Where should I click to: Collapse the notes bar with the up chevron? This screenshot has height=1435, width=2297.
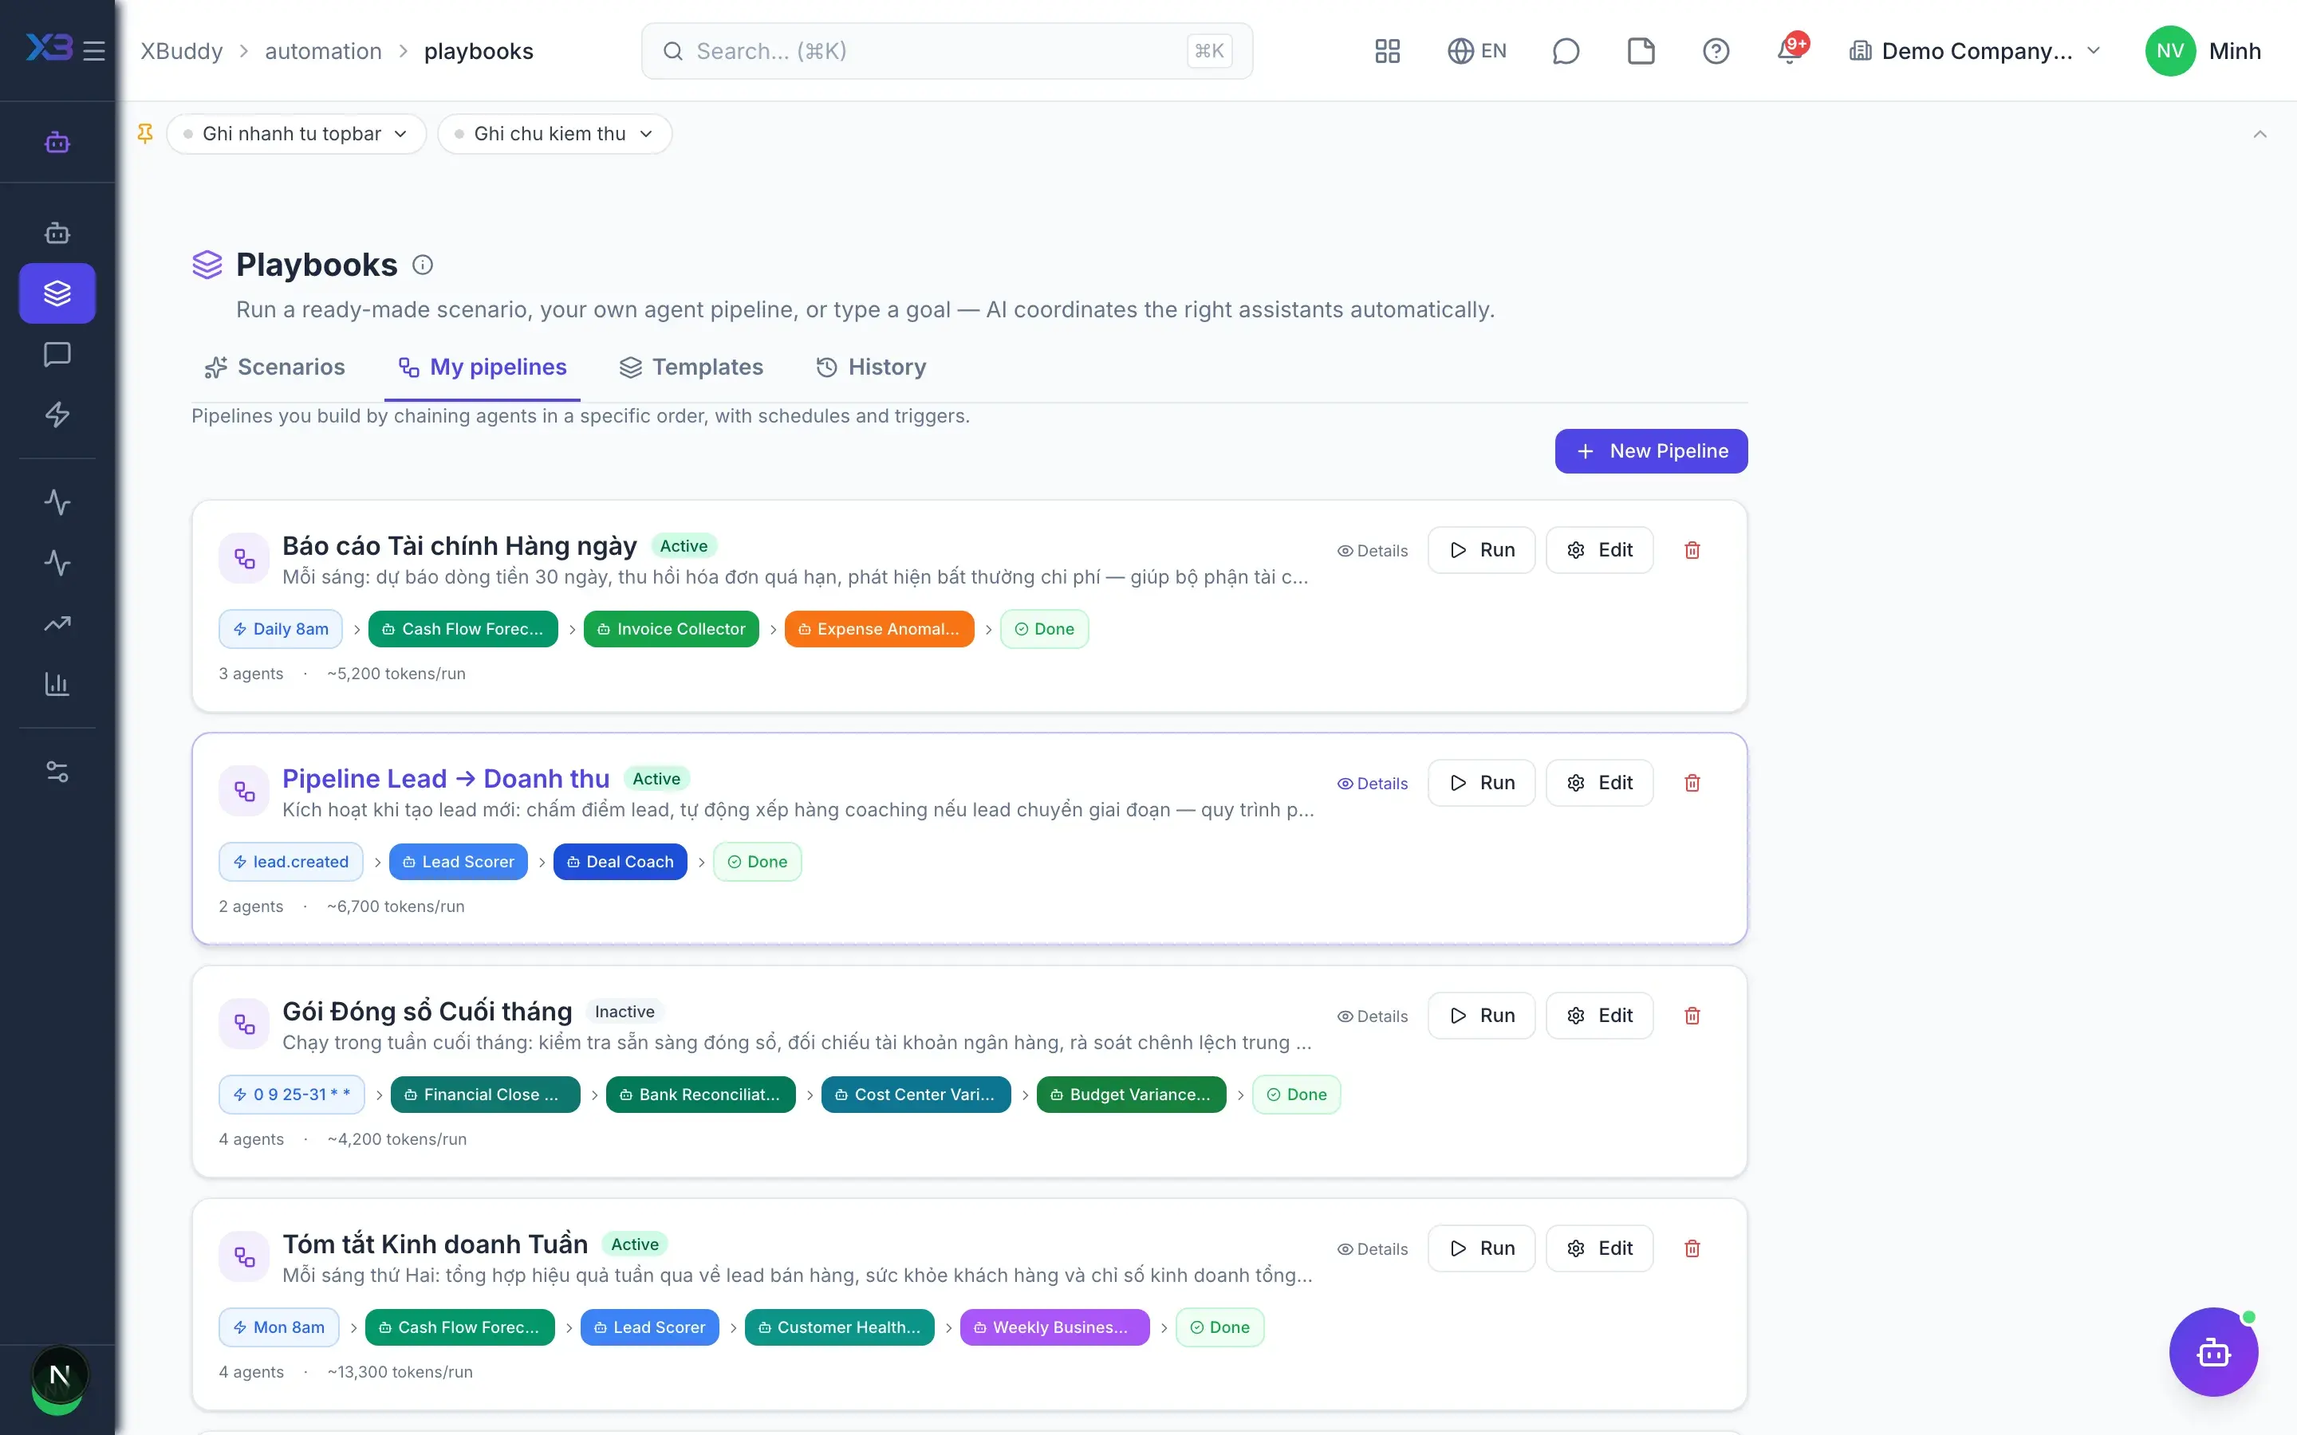click(x=2260, y=134)
